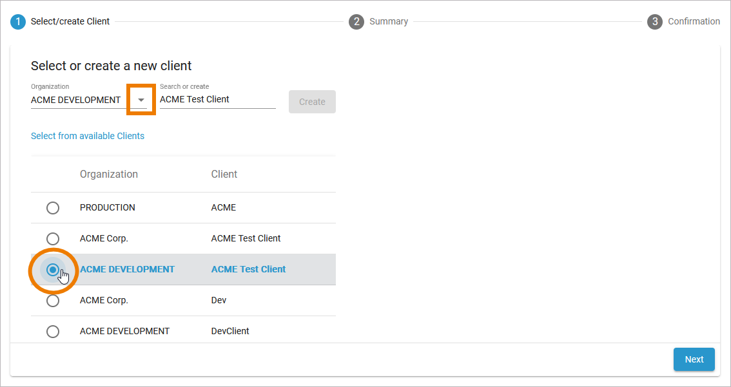Click the ACME DEVELOPMENT organization field
Viewport: 731px width, 387px height.
pos(76,100)
